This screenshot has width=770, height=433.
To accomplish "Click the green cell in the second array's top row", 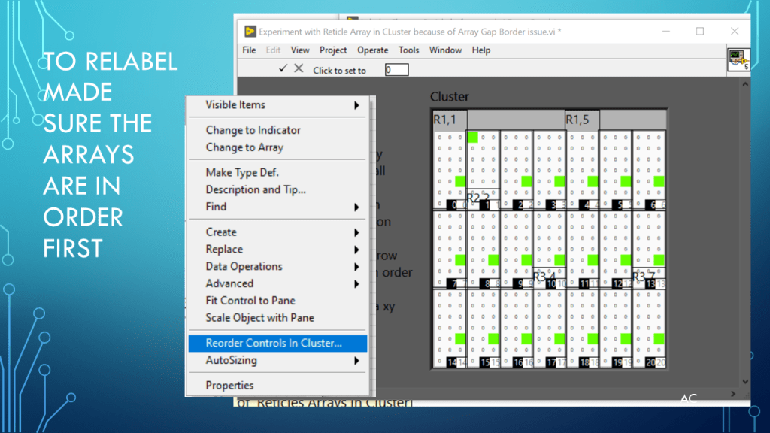I will (x=473, y=137).
